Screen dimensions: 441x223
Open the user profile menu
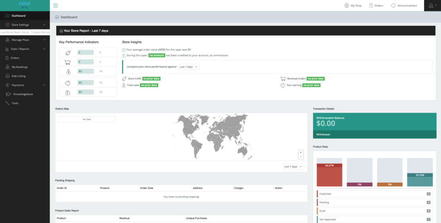pos(432,6)
